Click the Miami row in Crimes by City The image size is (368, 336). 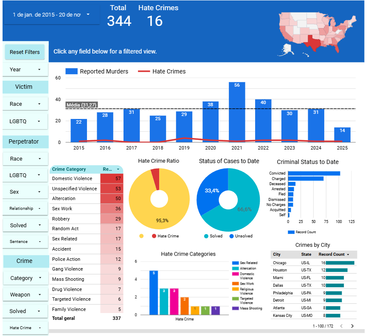pyautogui.click(x=314, y=278)
